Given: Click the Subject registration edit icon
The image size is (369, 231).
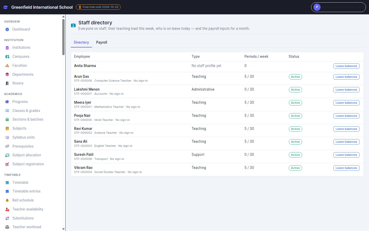Looking at the screenshot, I should (x=7, y=164).
